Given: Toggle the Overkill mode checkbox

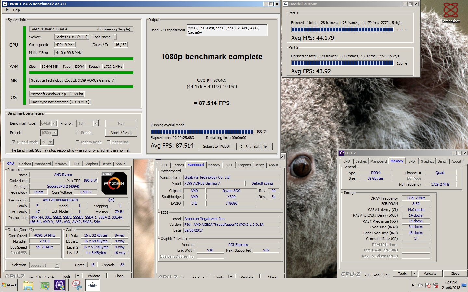Looking at the screenshot, I should tap(14, 142).
